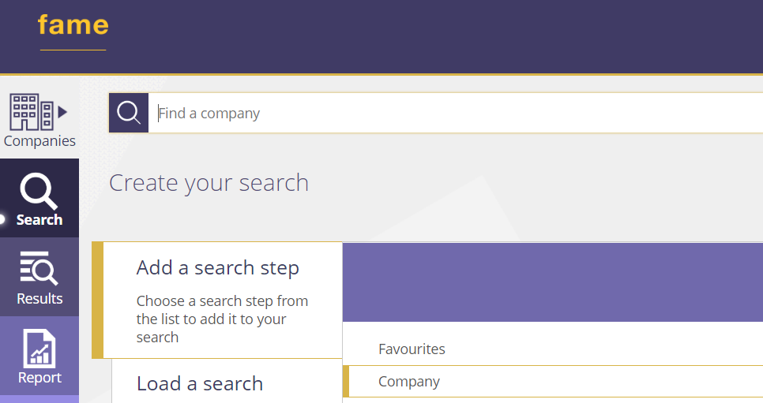Open the Companies building icon

point(31,111)
